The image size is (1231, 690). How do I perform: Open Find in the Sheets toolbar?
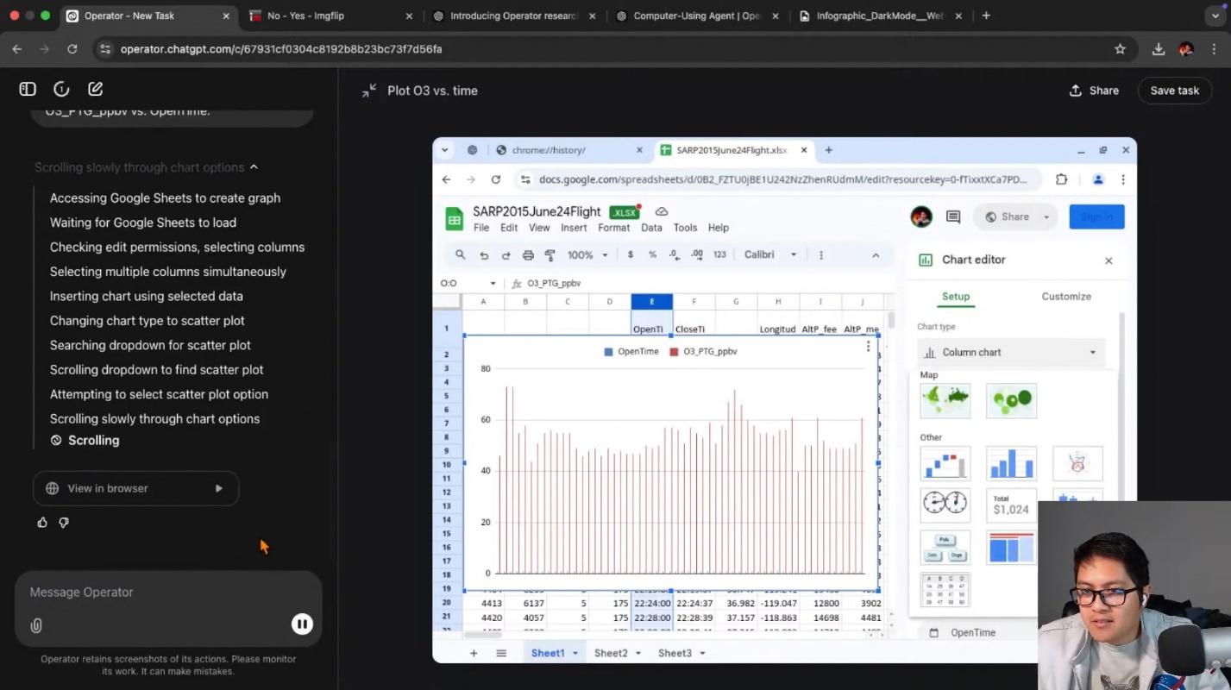click(x=461, y=254)
